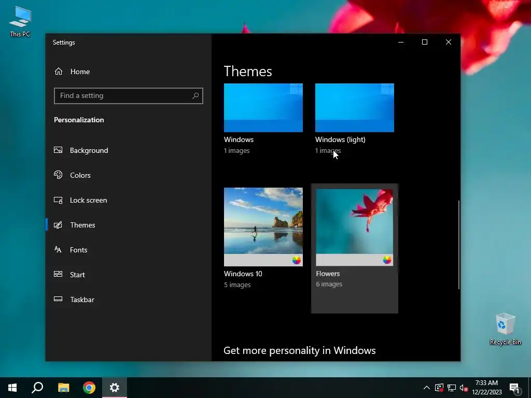Click the Start tiles icon in sidebar
This screenshot has height=398, width=531.
pos(58,274)
